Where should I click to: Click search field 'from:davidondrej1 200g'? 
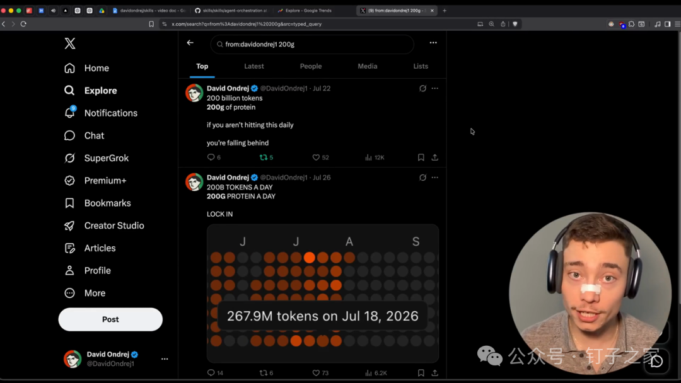312,44
